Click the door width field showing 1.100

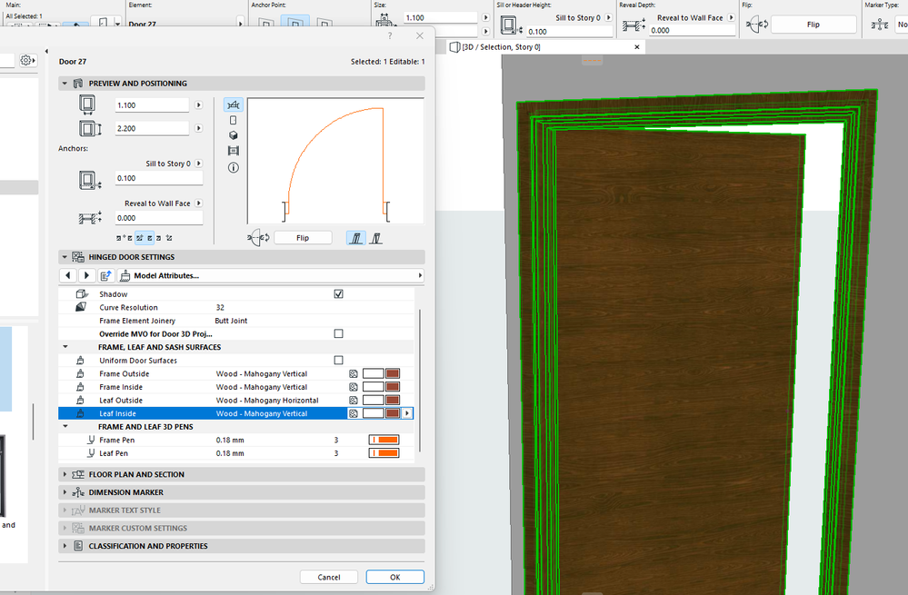[x=151, y=105]
